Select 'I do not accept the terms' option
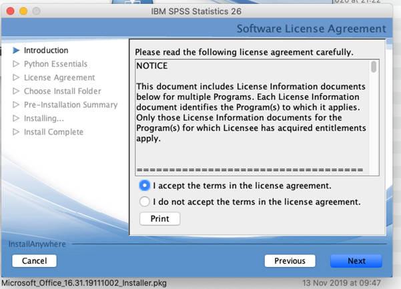This screenshot has height=289, width=401. (x=145, y=202)
